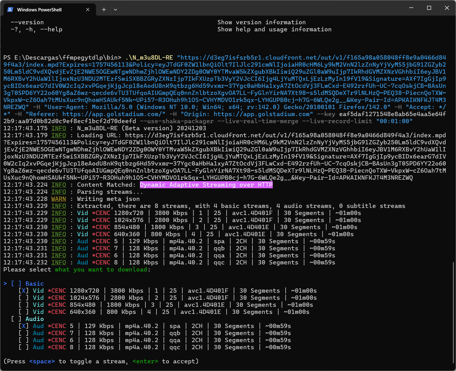Uncheck the 1280x720 video stream
This screenshot has width=456, height=371.
coord(23,291)
